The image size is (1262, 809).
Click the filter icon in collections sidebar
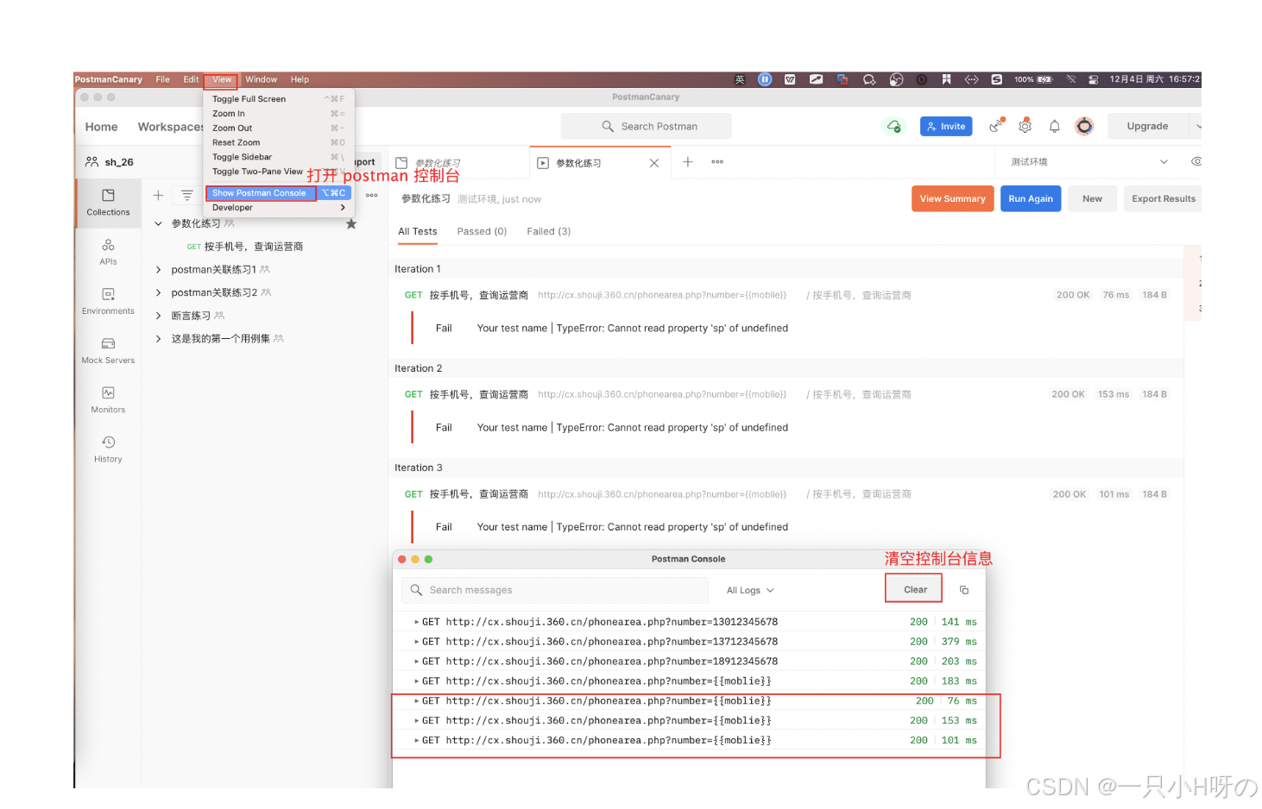pyautogui.click(x=186, y=196)
